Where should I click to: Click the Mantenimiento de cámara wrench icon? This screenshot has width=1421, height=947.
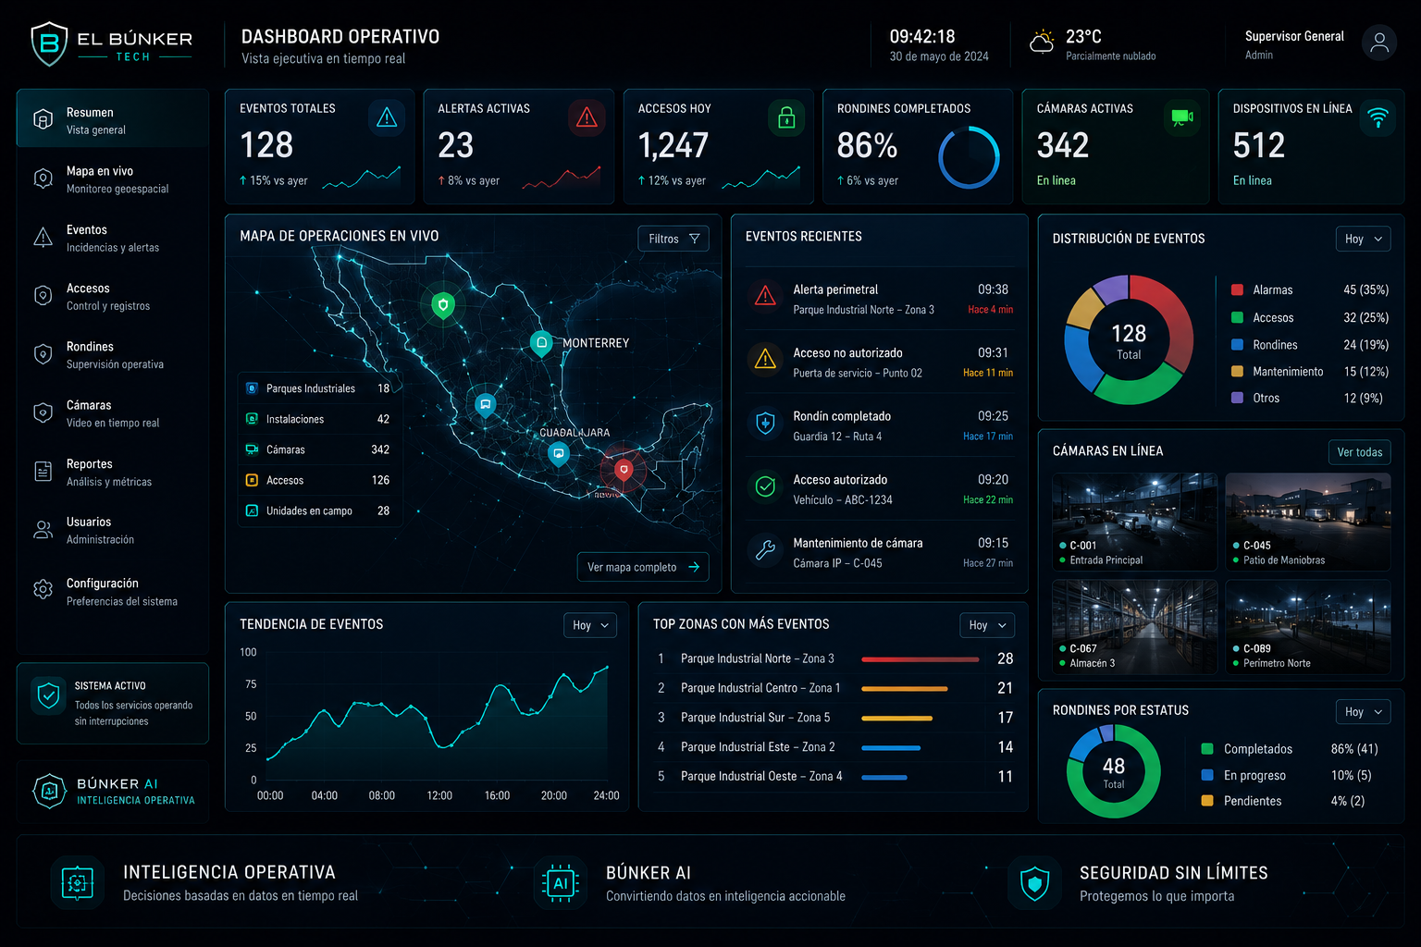[x=765, y=549]
